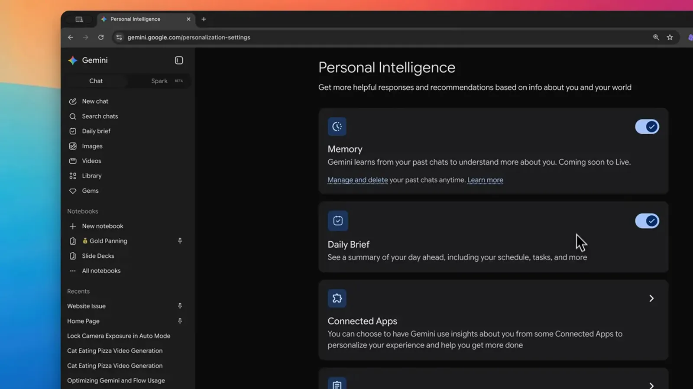Open Images in the sidebar
Image resolution: width=693 pixels, height=389 pixels.
tap(92, 146)
